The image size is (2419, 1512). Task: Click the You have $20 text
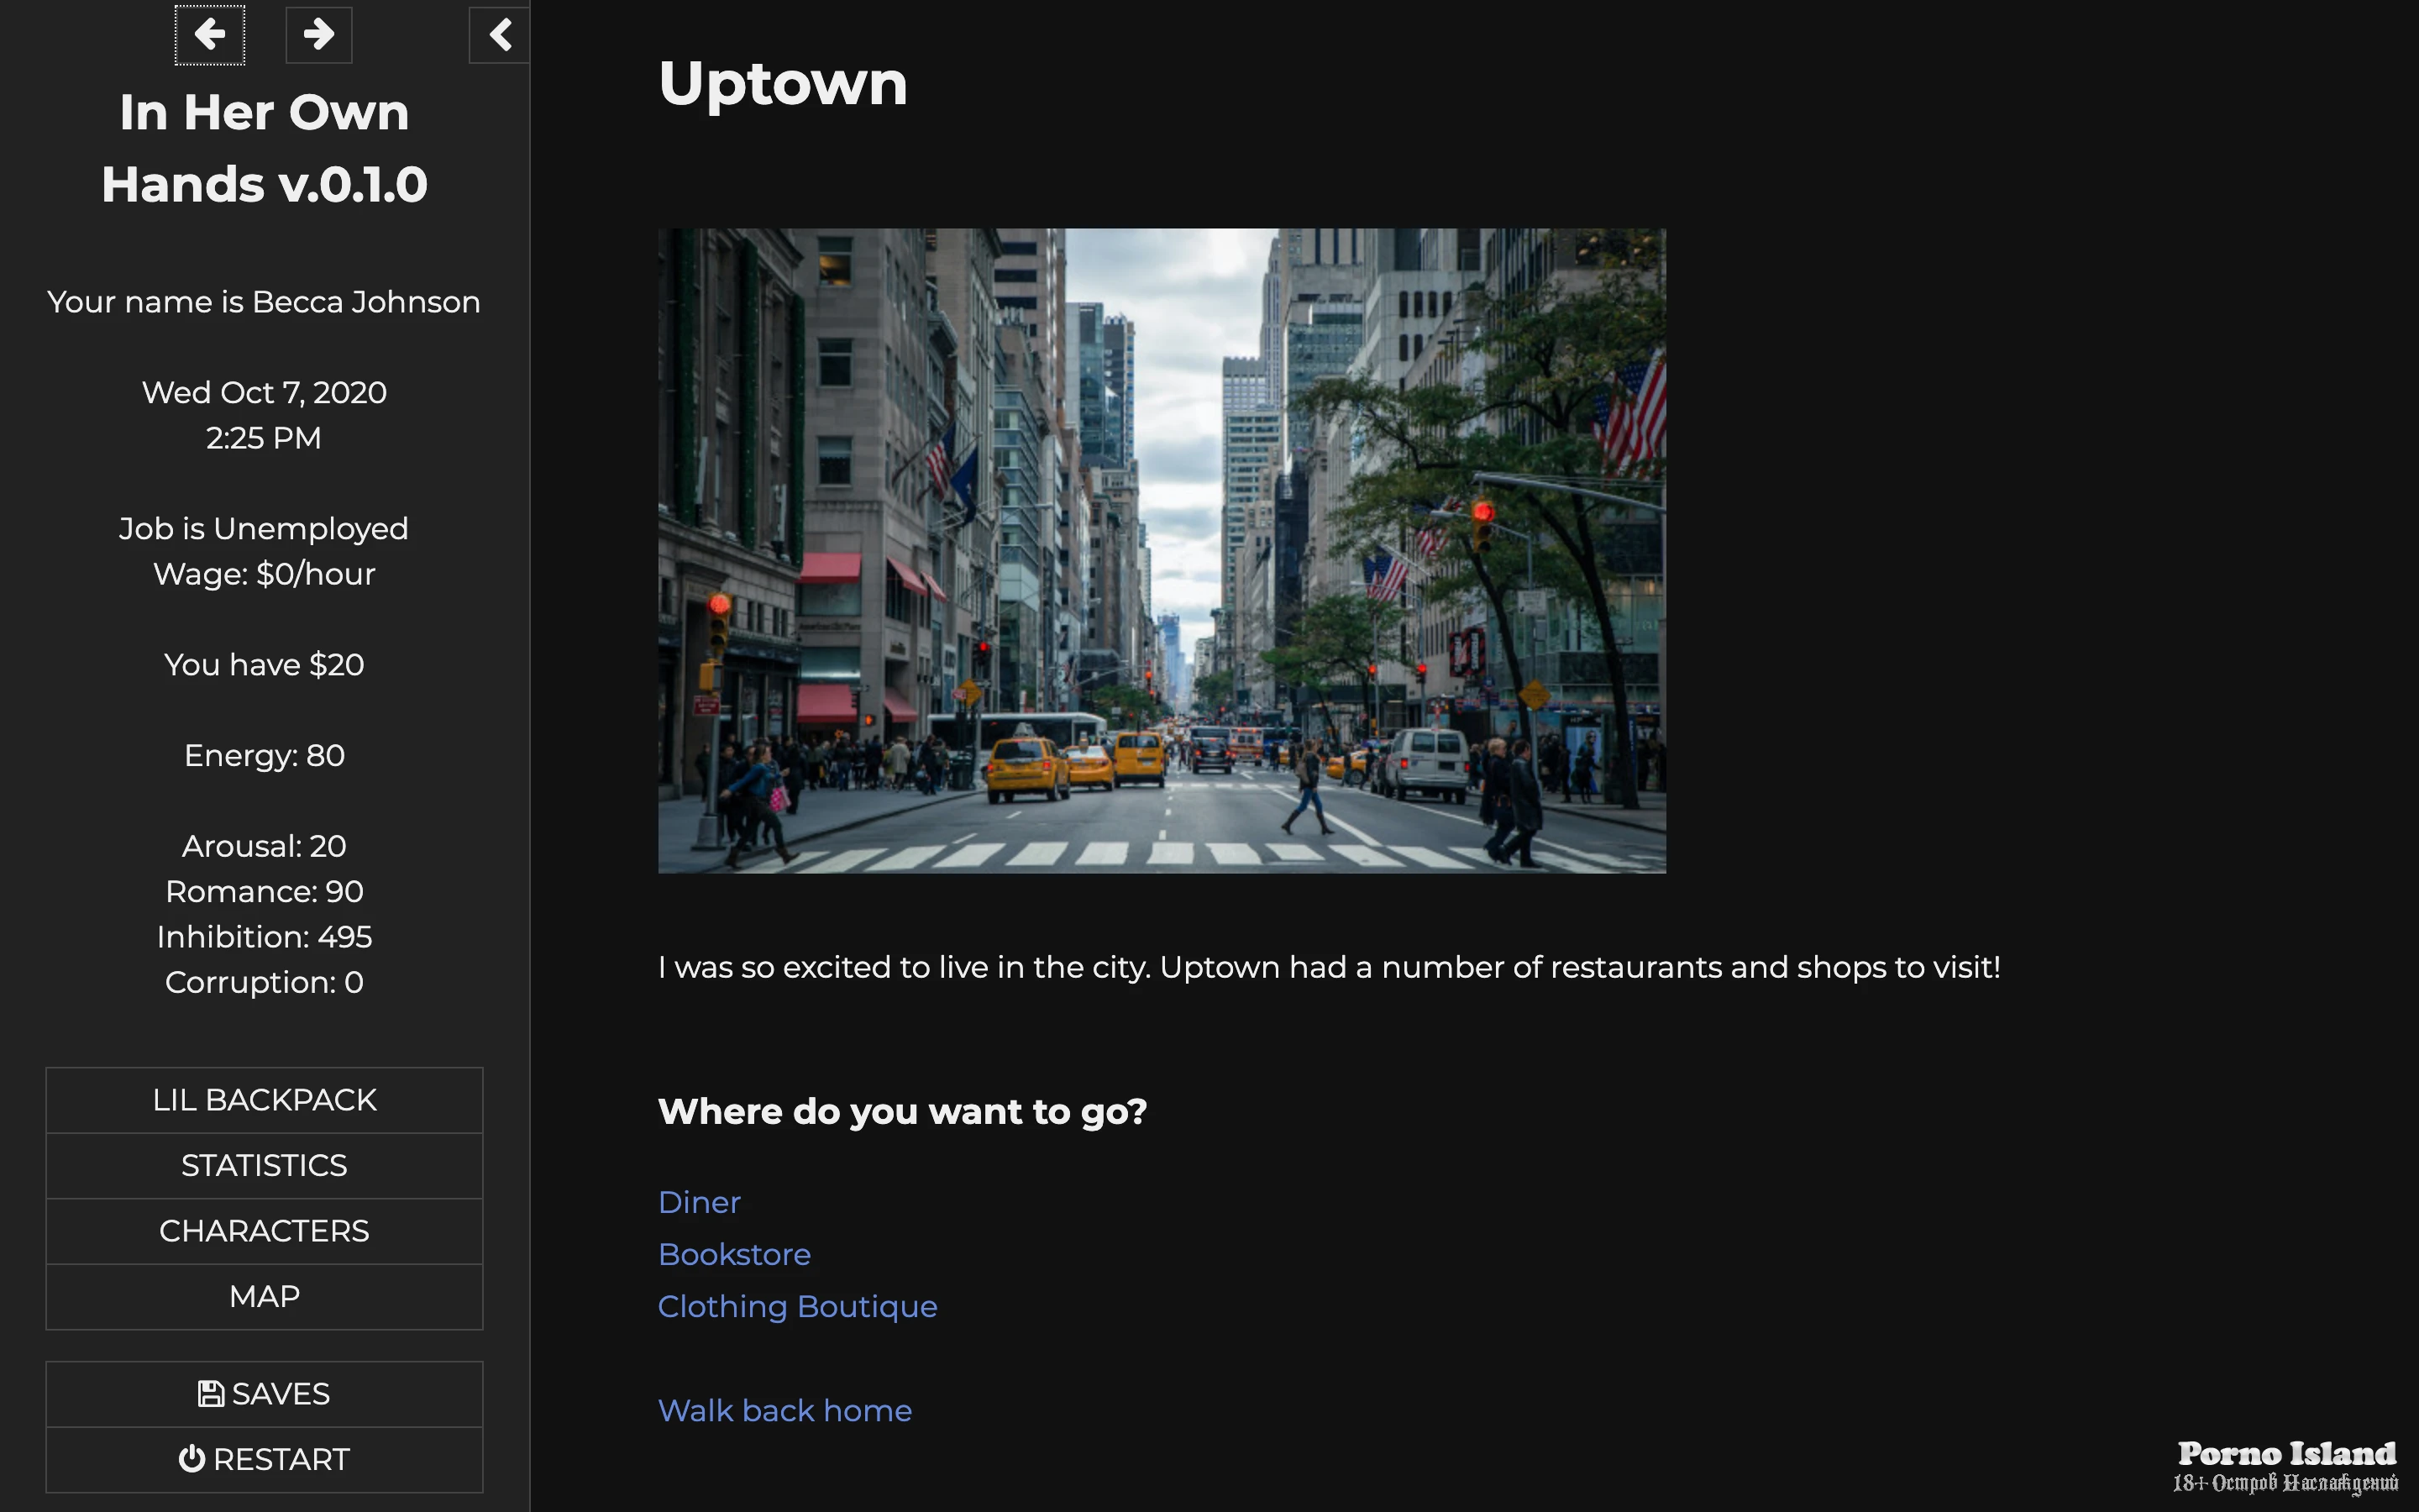[264, 665]
